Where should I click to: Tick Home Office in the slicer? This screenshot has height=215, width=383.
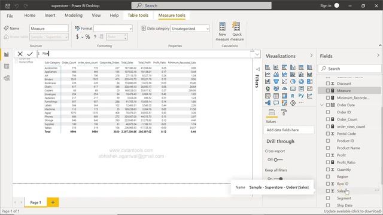16,62
